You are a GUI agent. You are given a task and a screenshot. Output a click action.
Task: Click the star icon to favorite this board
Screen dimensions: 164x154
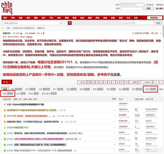133,33
